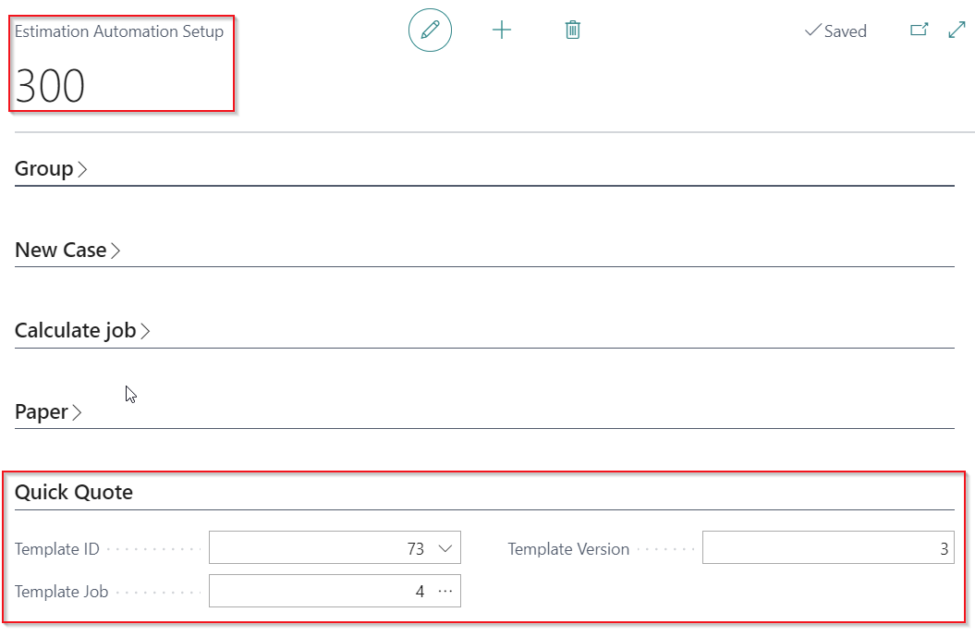The image size is (975, 637).
Task: Click the record title 300
Action: coord(50,86)
